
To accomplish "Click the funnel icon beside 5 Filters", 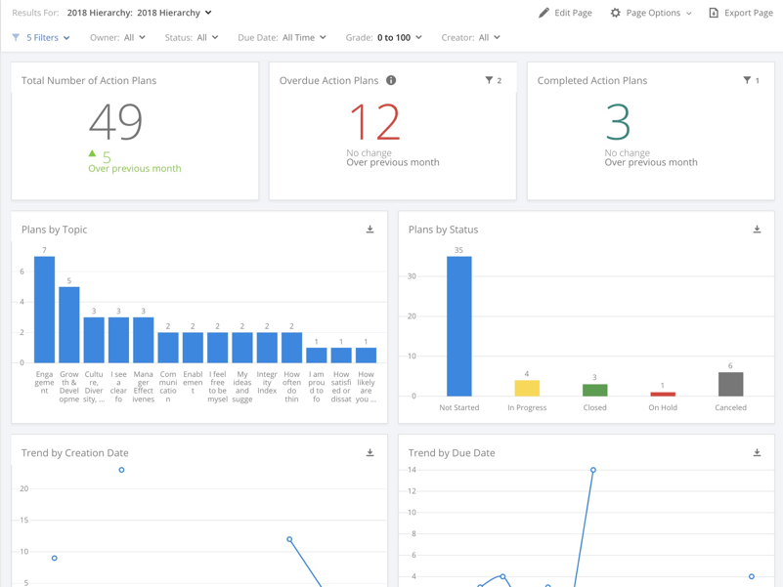I will point(16,37).
